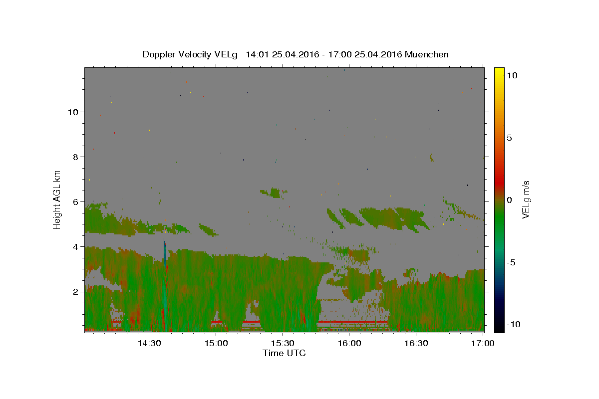Pick the black bottom of the colorbar
Image resolution: width=599 pixels, height=399 pixels.
[499, 328]
